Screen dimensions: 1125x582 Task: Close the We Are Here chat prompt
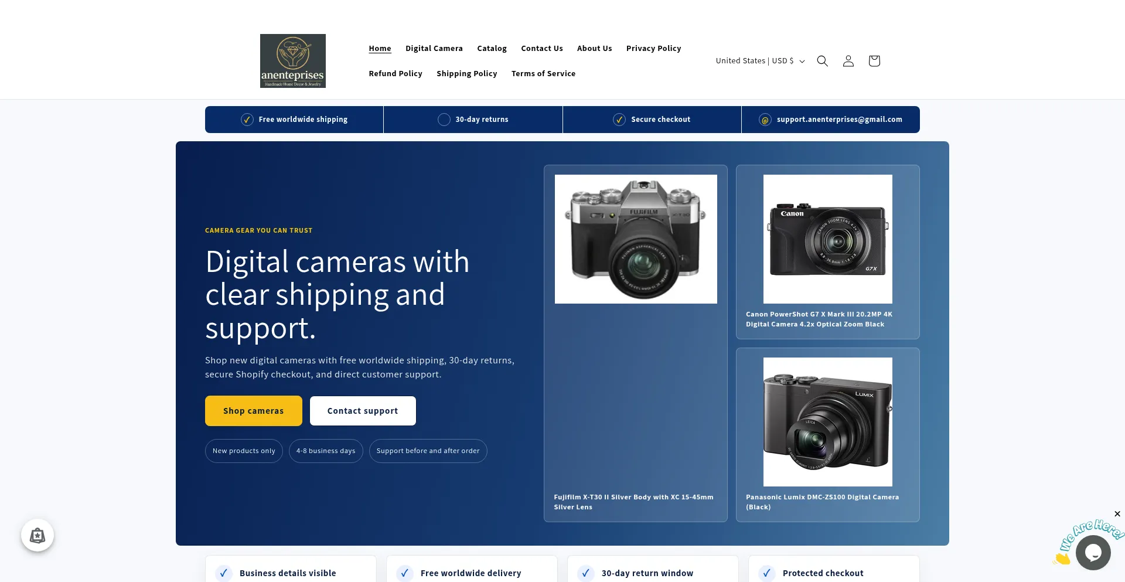click(1117, 514)
